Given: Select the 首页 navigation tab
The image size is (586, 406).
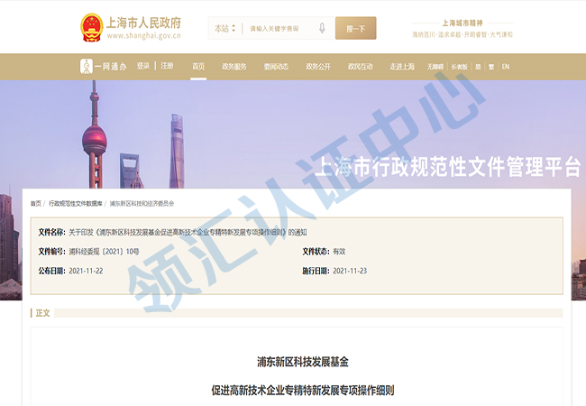Looking at the screenshot, I should [x=198, y=67].
